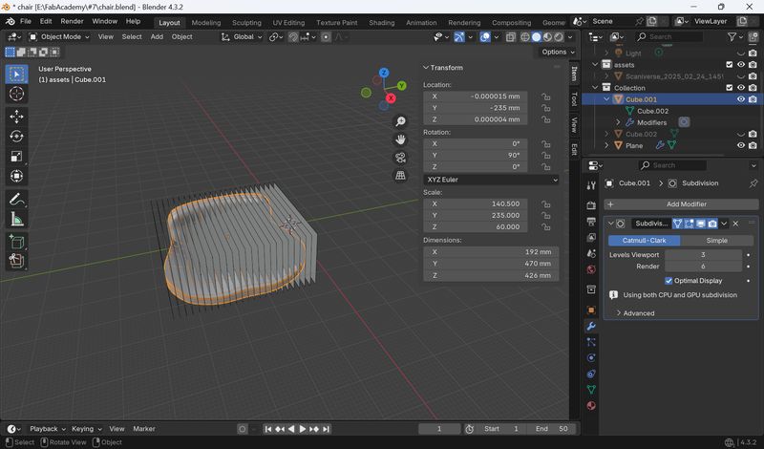The height and width of the screenshot is (449, 764).
Task: Open the viewport Add menu
Action: [x=157, y=37]
